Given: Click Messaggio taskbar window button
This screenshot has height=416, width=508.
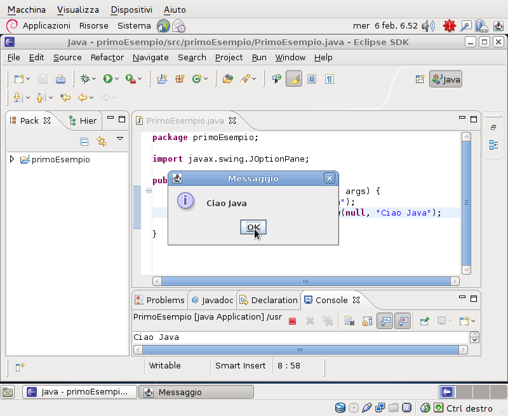Looking at the screenshot, I should 196,392.
